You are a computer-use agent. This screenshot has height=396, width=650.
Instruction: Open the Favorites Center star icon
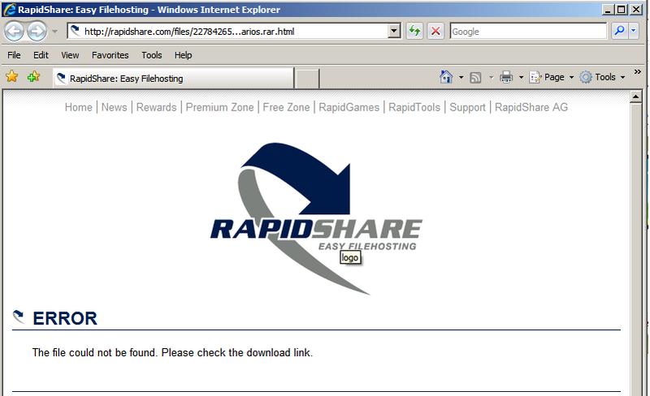(12, 77)
